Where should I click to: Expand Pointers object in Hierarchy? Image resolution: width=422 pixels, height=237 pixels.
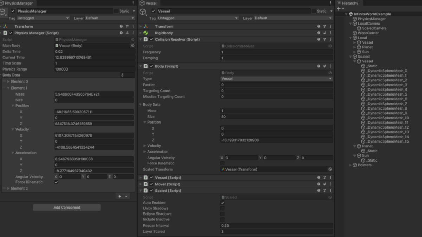350,165
